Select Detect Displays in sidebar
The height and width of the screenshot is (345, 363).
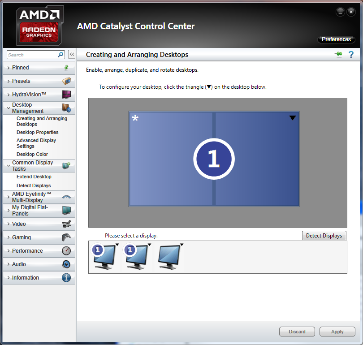coord(34,185)
